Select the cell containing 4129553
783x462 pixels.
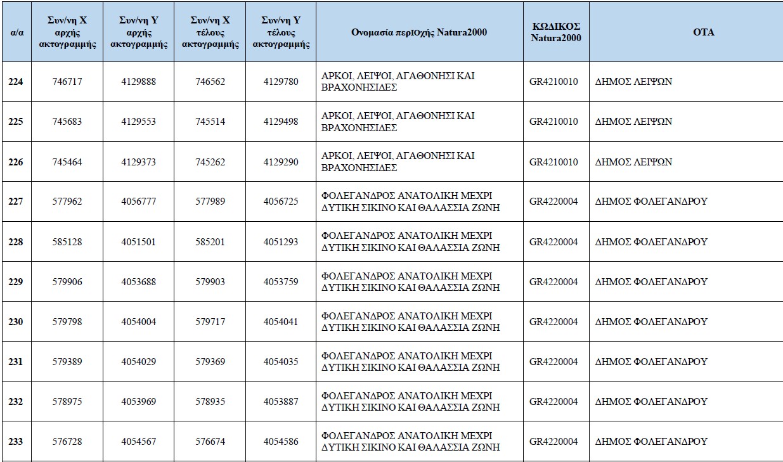[x=138, y=122]
